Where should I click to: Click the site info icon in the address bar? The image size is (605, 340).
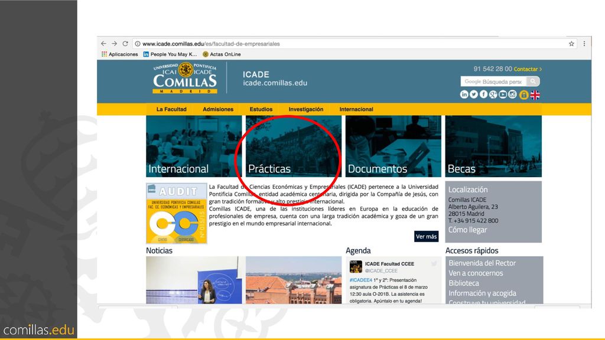tap(137, 44)
